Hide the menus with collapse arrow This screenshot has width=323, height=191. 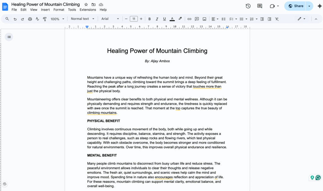click(316, 19)
